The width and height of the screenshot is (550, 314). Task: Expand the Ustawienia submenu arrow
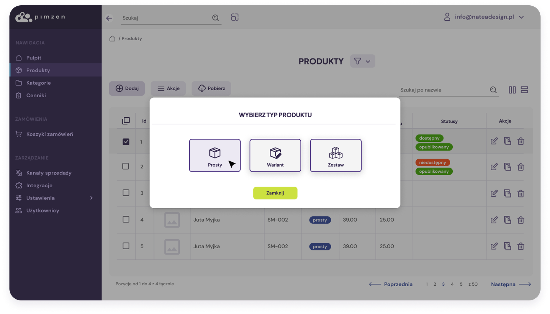[91, 198]
